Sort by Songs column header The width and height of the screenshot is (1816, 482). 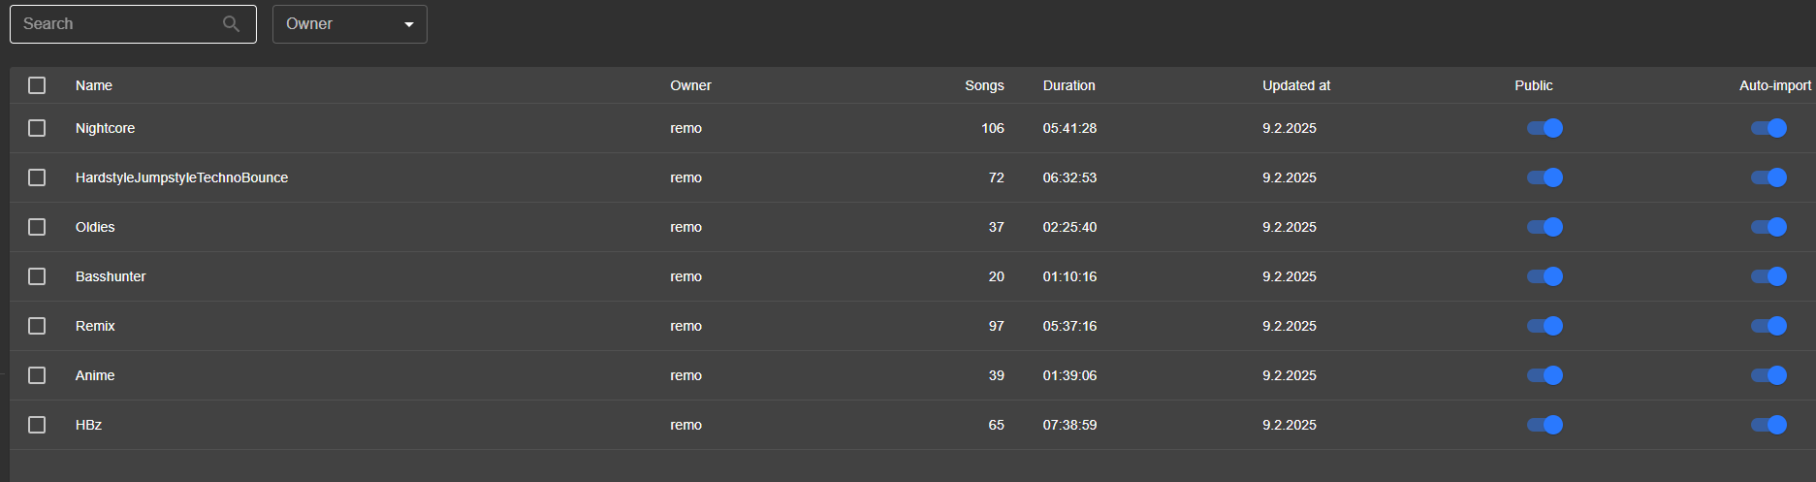[984, 85]
